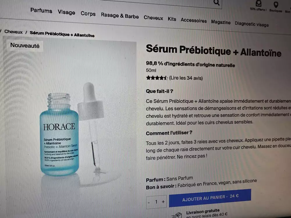Open the Rasage & Barbe menu
The width and height of the screenshot is (291, 218).
click(120, 16)
